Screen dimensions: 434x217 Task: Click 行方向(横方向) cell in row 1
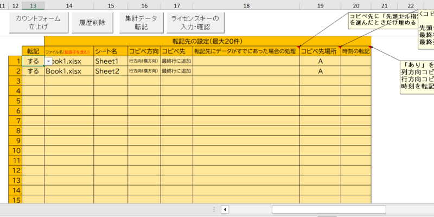[144, 61]
